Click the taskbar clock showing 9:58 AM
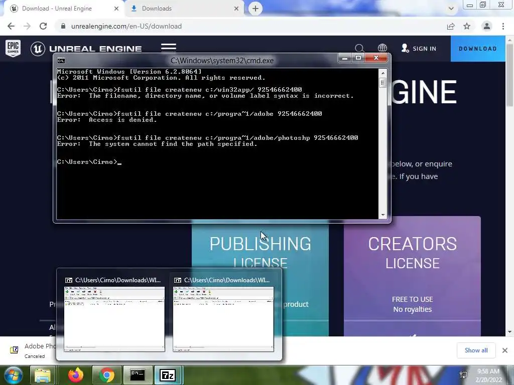514x385 pixels. click(488, 375)
